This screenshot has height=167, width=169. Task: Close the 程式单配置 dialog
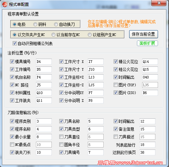pyautogui.click(x=159, y=3)
